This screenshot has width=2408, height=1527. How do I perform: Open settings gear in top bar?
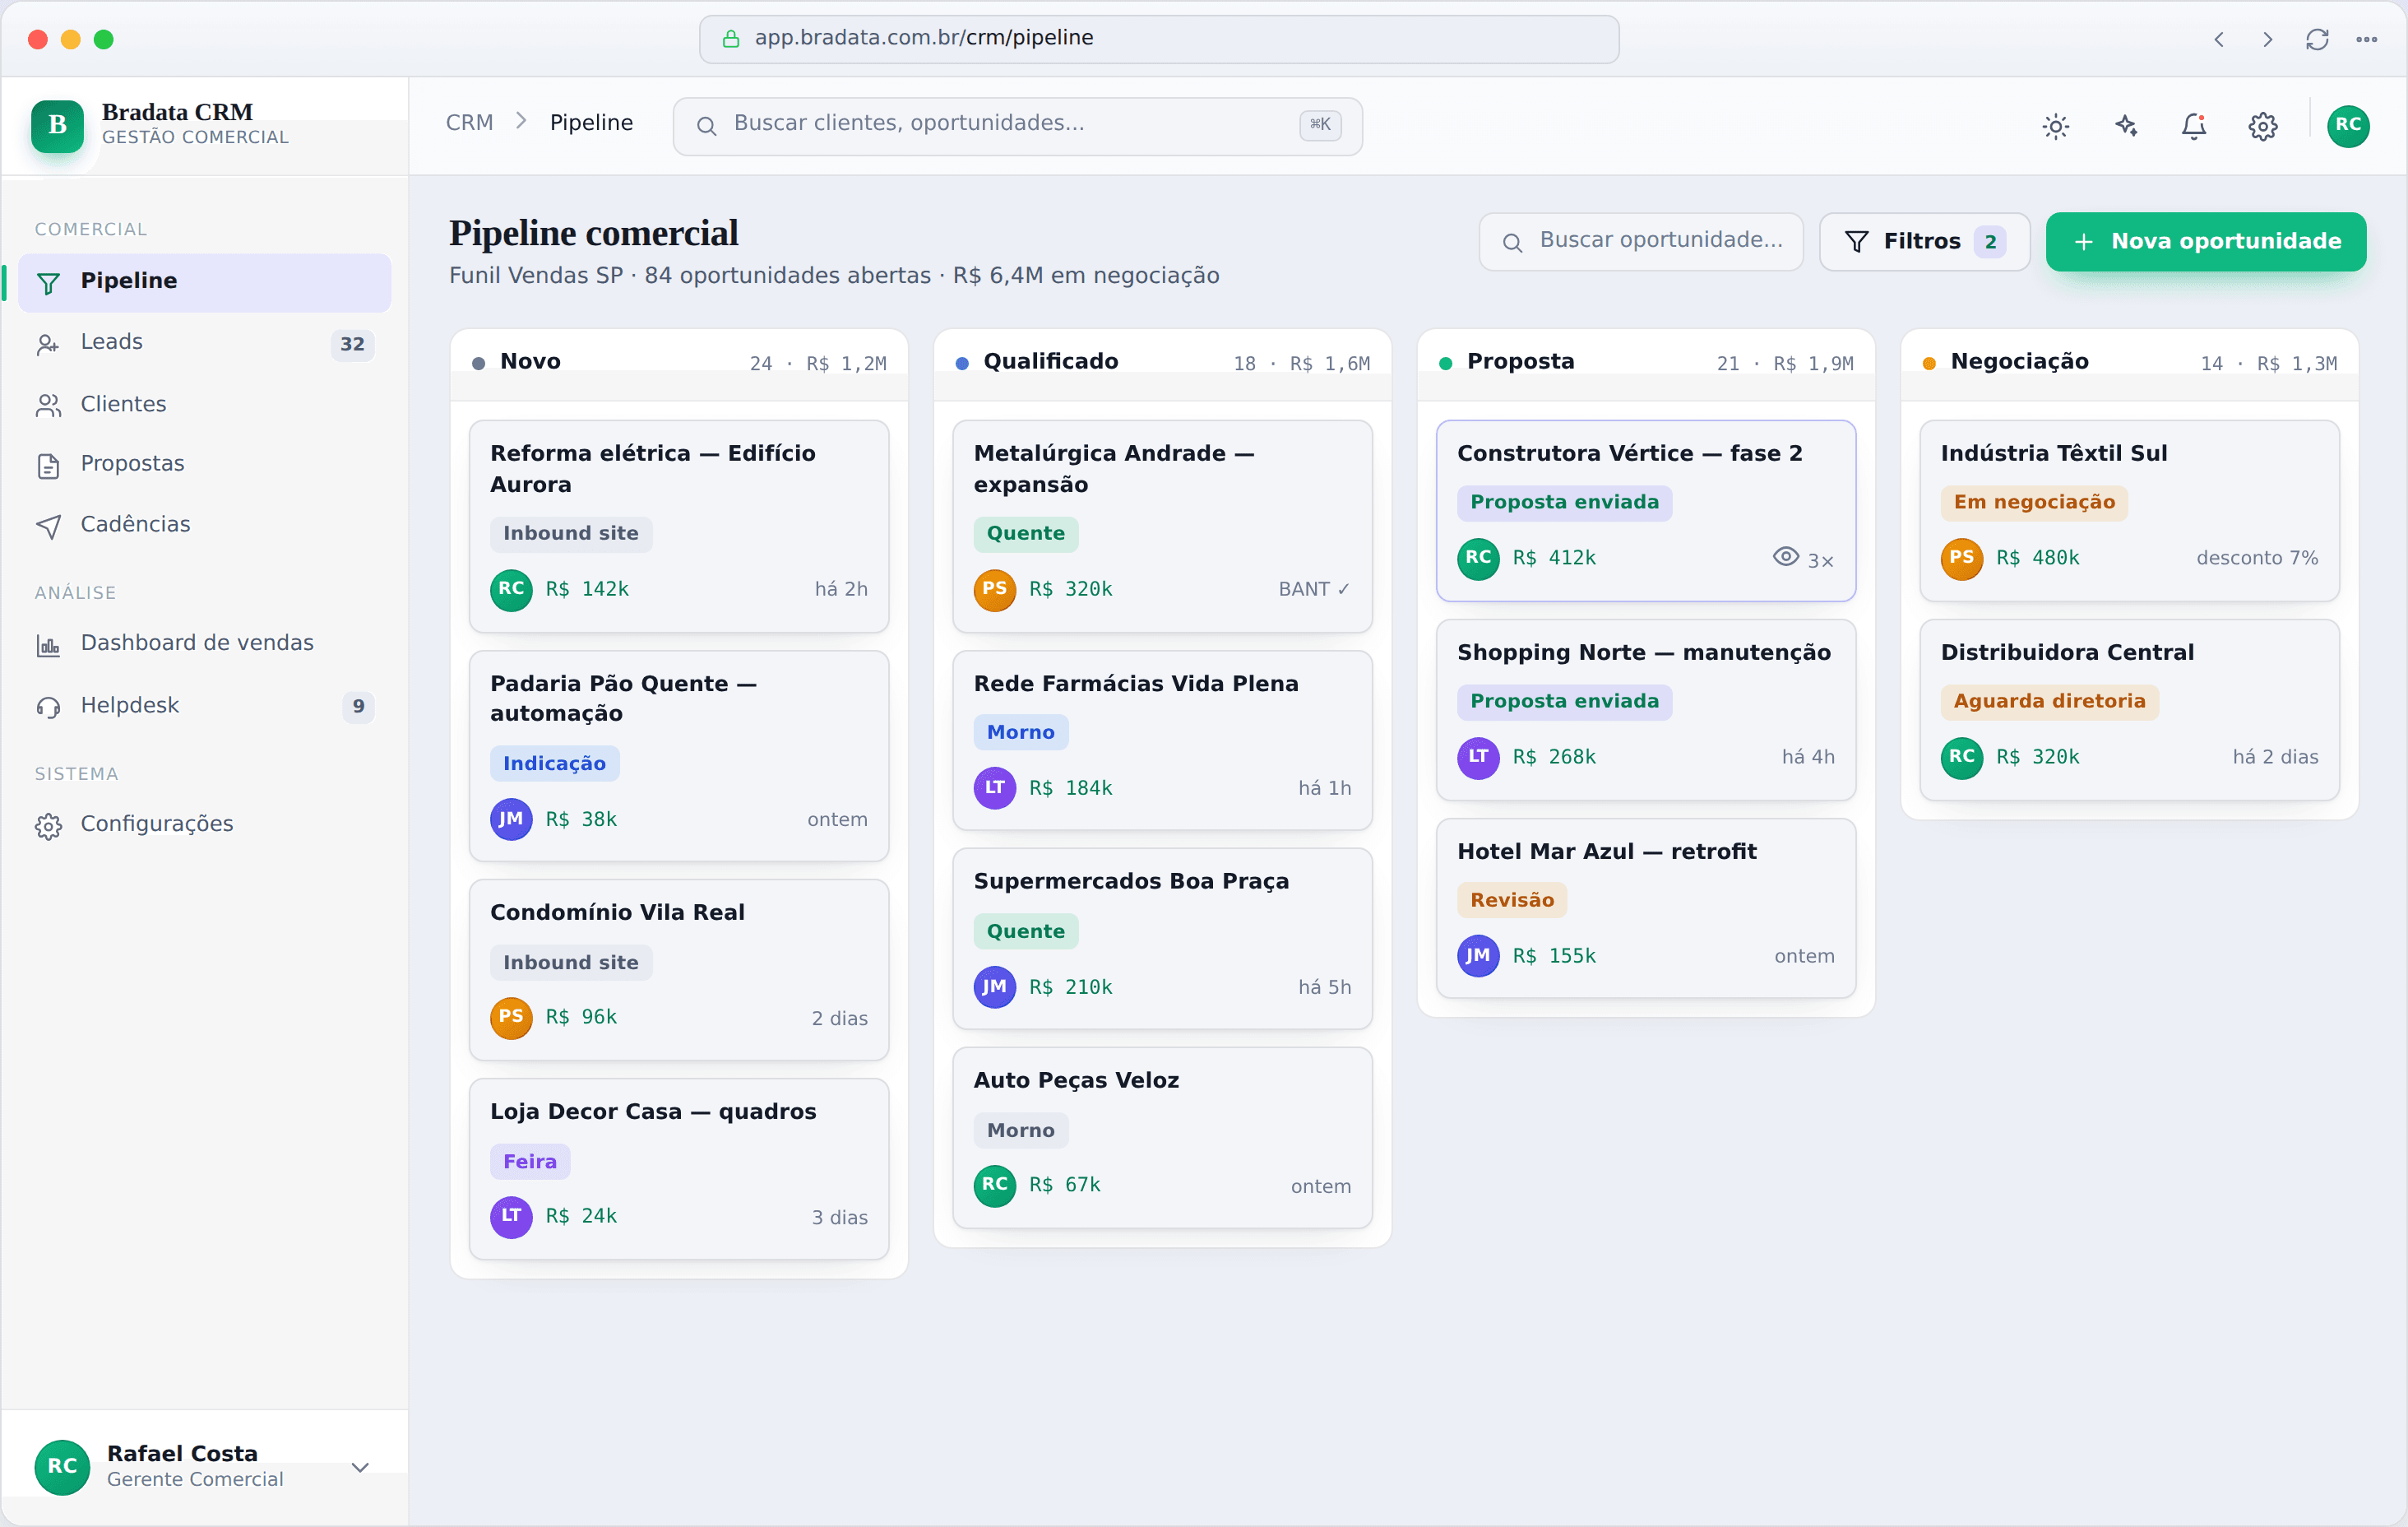pos(2263,126)
